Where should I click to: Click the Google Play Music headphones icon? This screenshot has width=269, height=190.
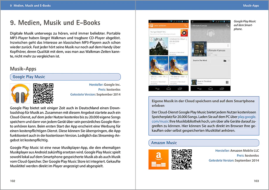click(20, 93)
